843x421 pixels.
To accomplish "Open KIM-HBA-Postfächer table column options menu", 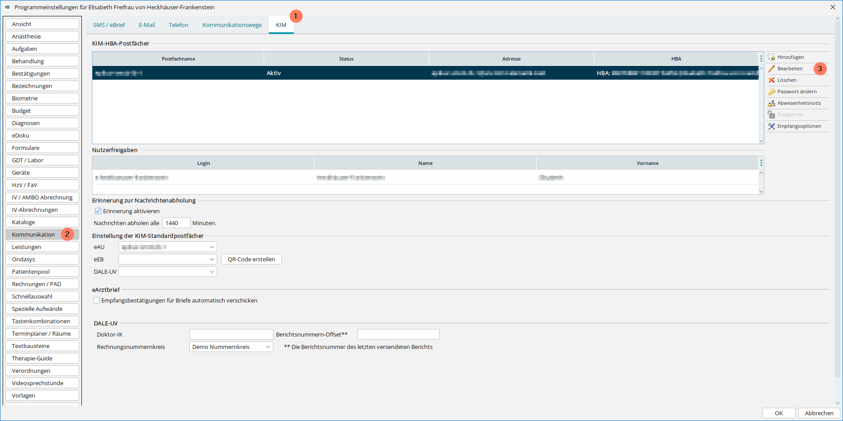I will (x=761, y=59).
